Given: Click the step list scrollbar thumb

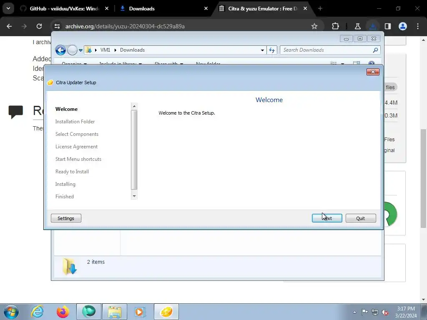Looking at the screenshot, I should click(134, 150).
